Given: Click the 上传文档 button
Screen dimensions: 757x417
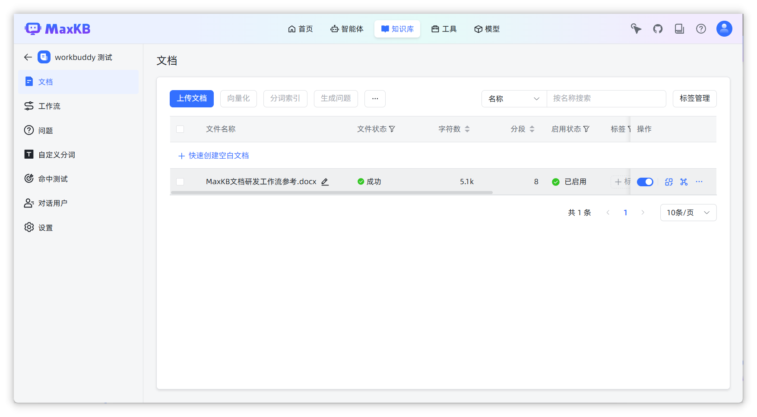Looking at the screenshot, I should 192,99.
